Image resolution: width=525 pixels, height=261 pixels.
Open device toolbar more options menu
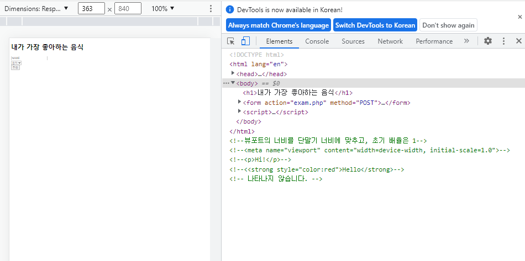(x=211, y=9)
